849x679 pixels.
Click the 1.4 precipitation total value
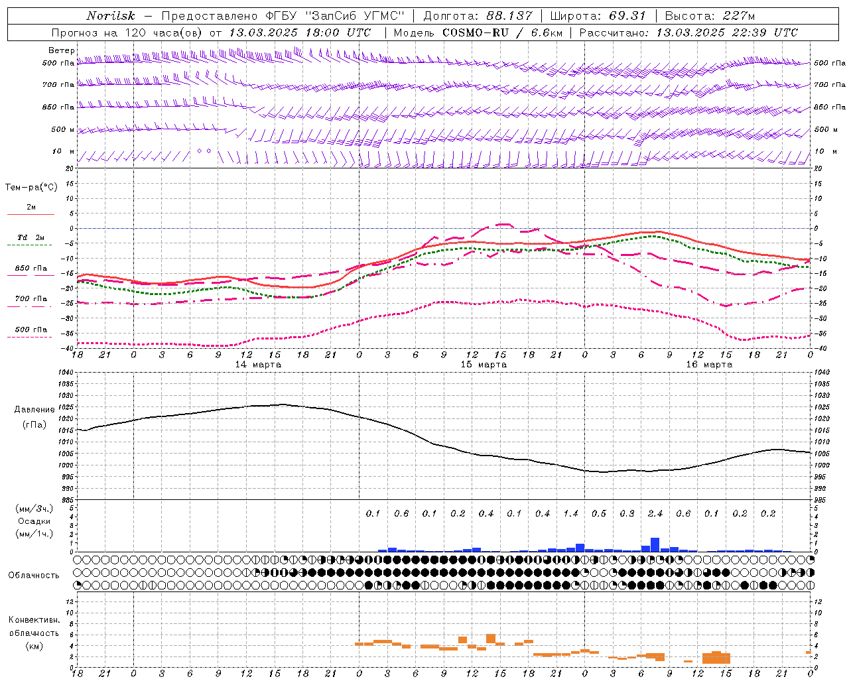tap(570, 514)
